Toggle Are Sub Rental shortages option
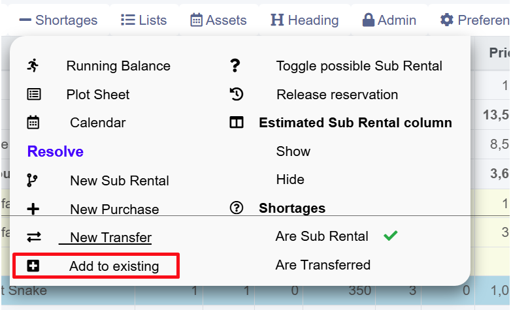 click(322, 236)
